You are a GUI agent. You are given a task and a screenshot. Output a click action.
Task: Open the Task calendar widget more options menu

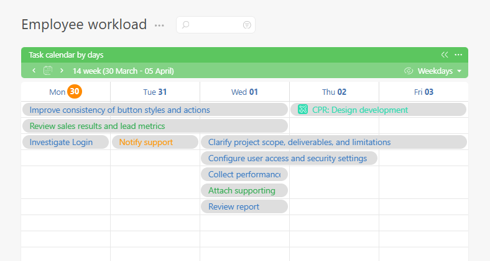click(458, 55)
